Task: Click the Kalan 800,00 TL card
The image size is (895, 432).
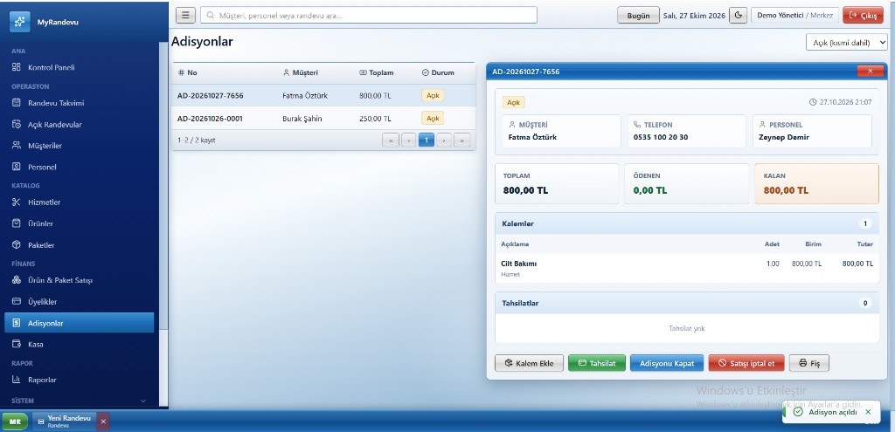Action: pyautogui.click(x=817, y=183)
